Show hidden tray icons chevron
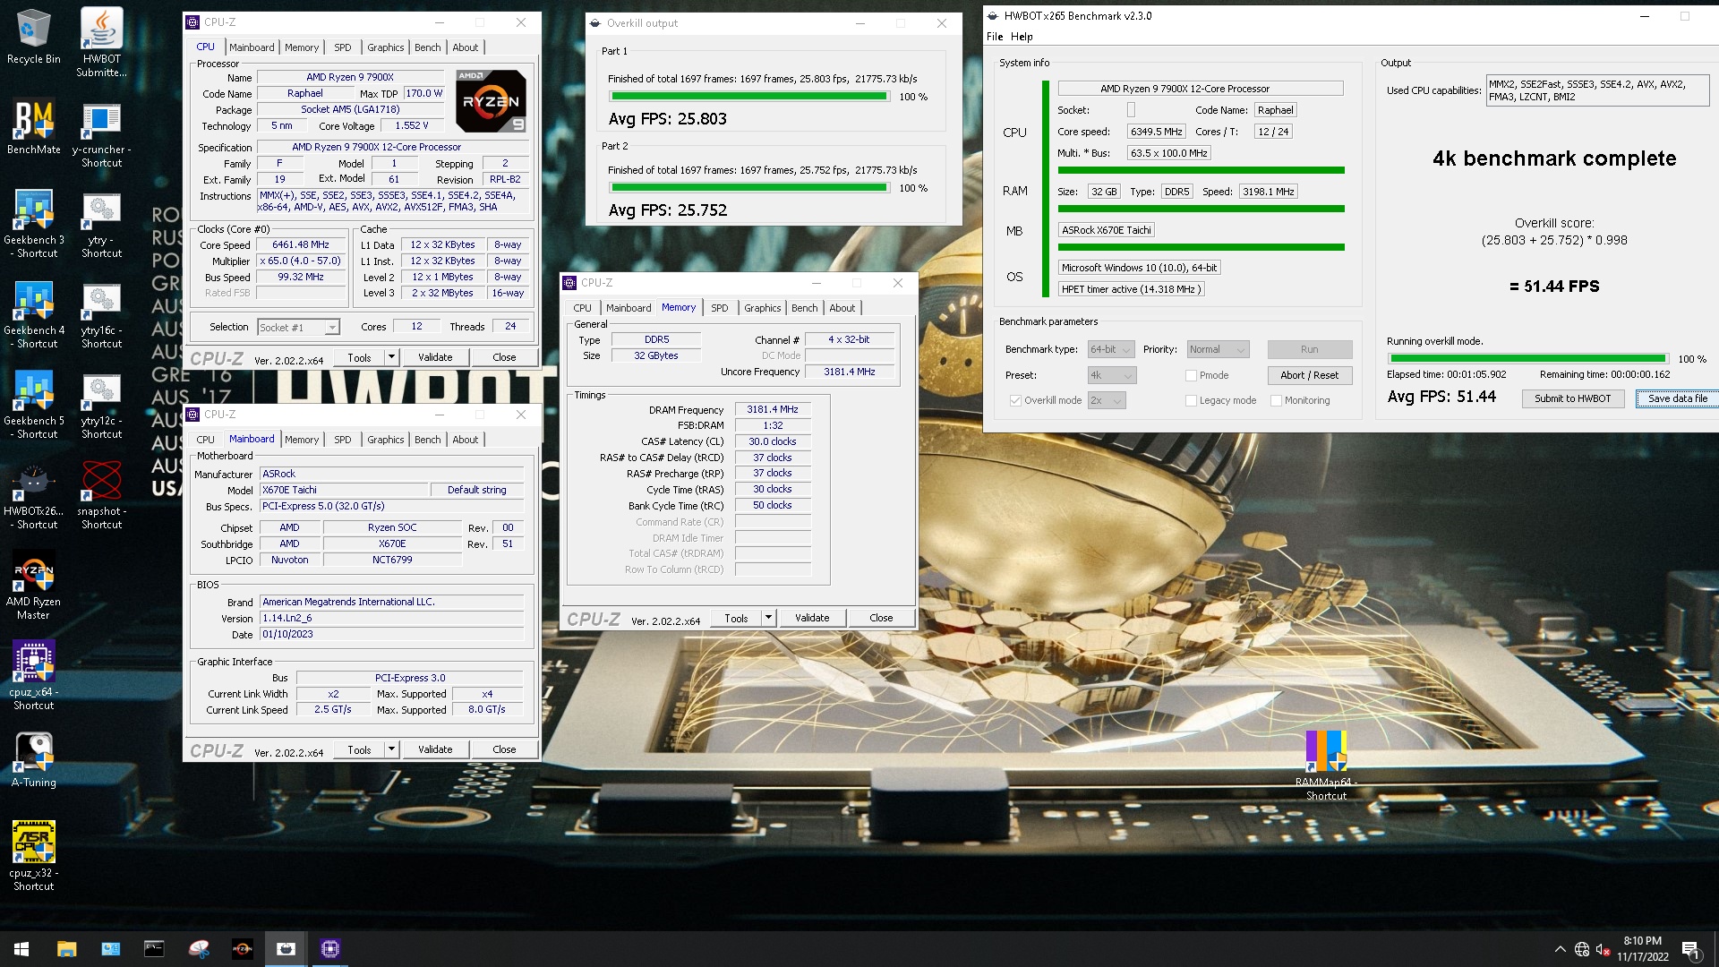Viewport: 1719px width, 967px height. [1561, 949]
